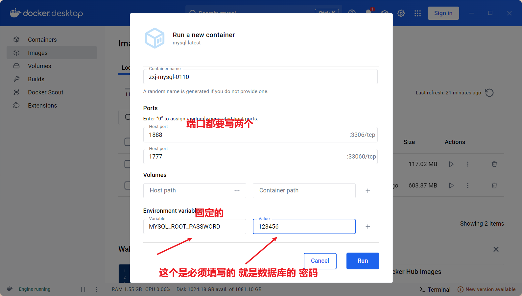Screen dimensions: 522x296
Task: Run the new container
Action: click(363, 261)
